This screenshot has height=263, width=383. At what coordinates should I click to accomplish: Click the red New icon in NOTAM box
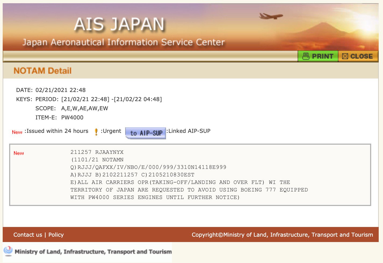(19, 153)
